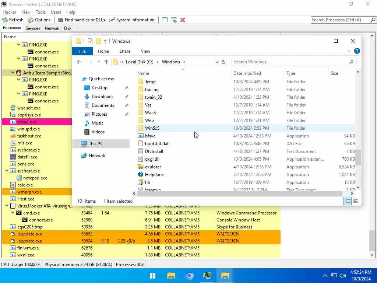Click the Refresh toolbar button

pos(13,20)
